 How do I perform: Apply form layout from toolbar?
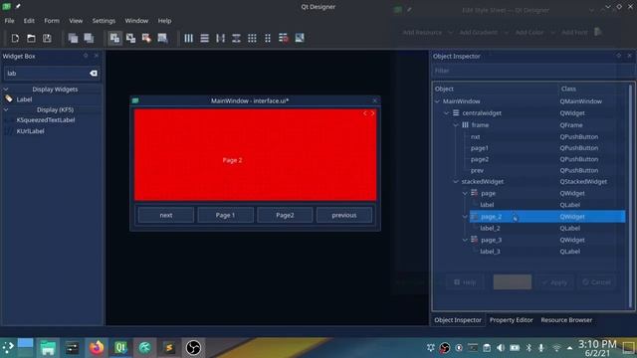click(x=268, y=38)
